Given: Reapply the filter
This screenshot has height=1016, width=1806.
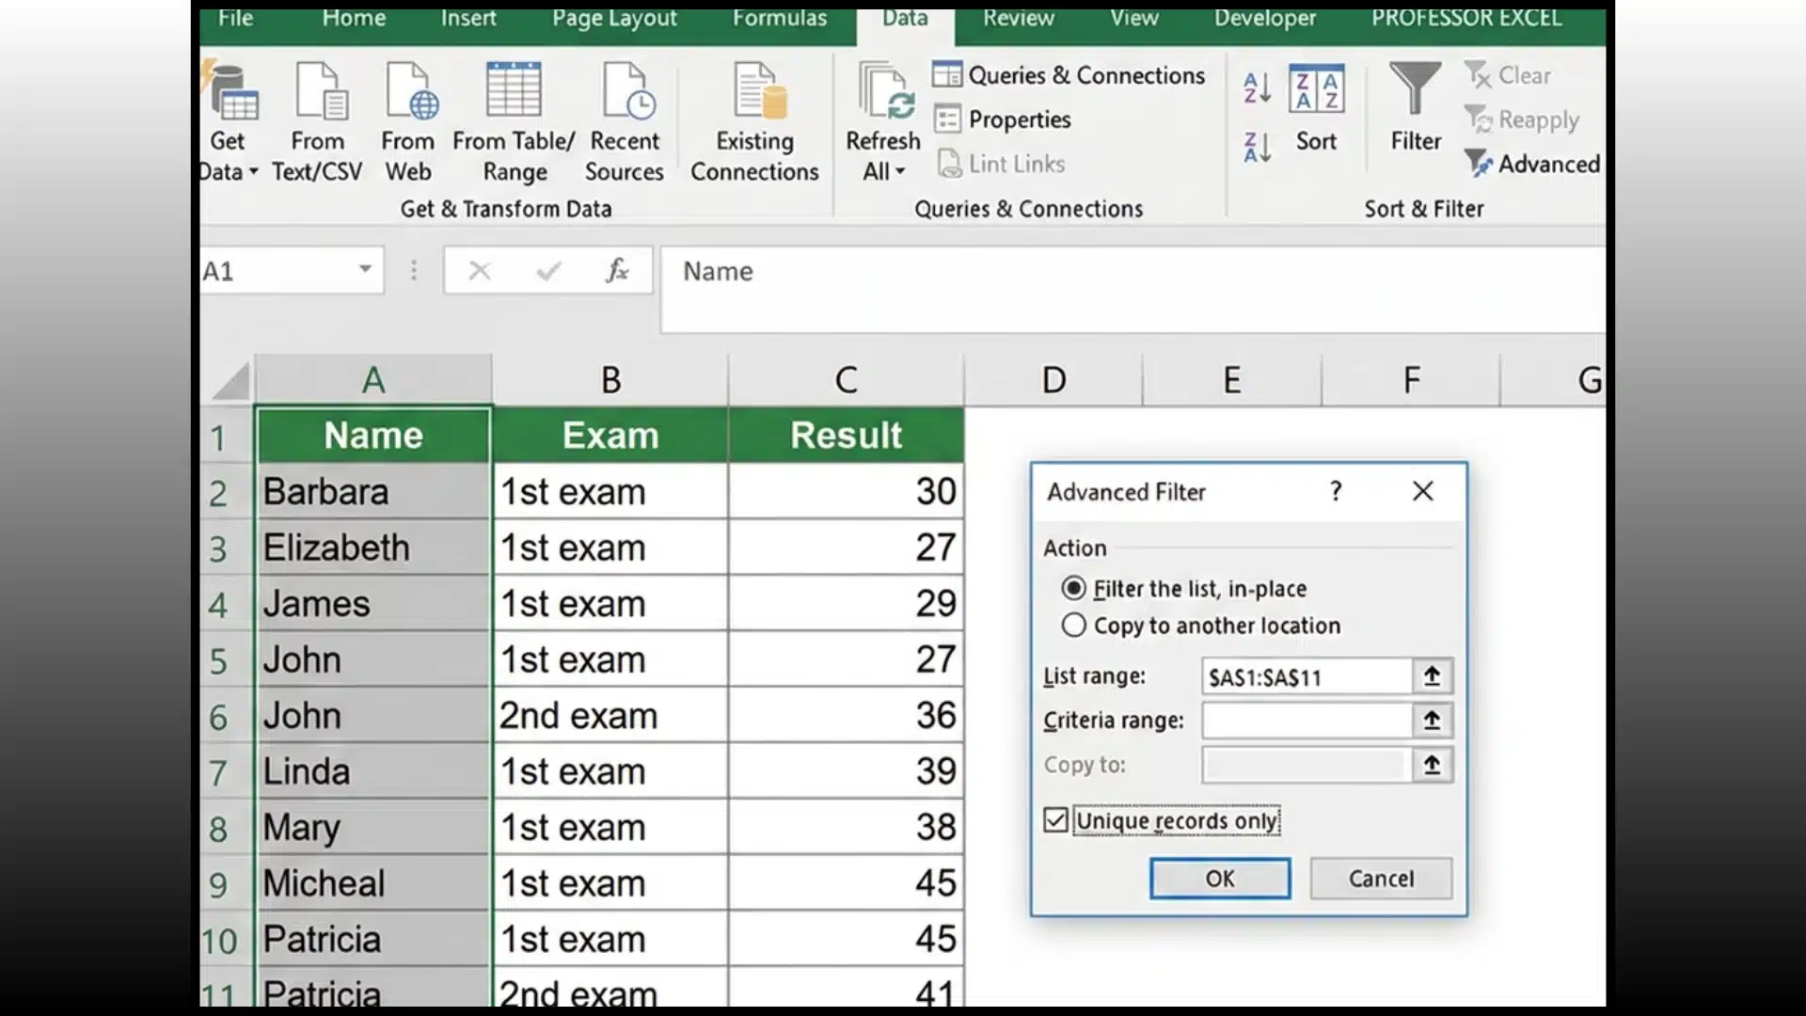Looking at the screenshot, I should (x=1522, y=119).
